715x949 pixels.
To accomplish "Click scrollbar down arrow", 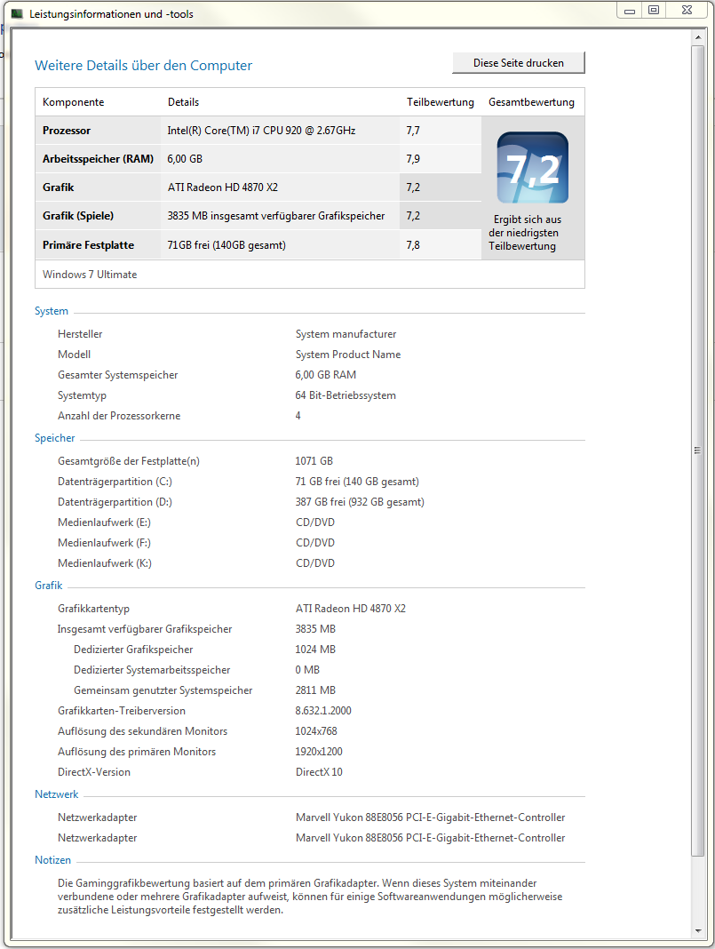I will point(698,930).
